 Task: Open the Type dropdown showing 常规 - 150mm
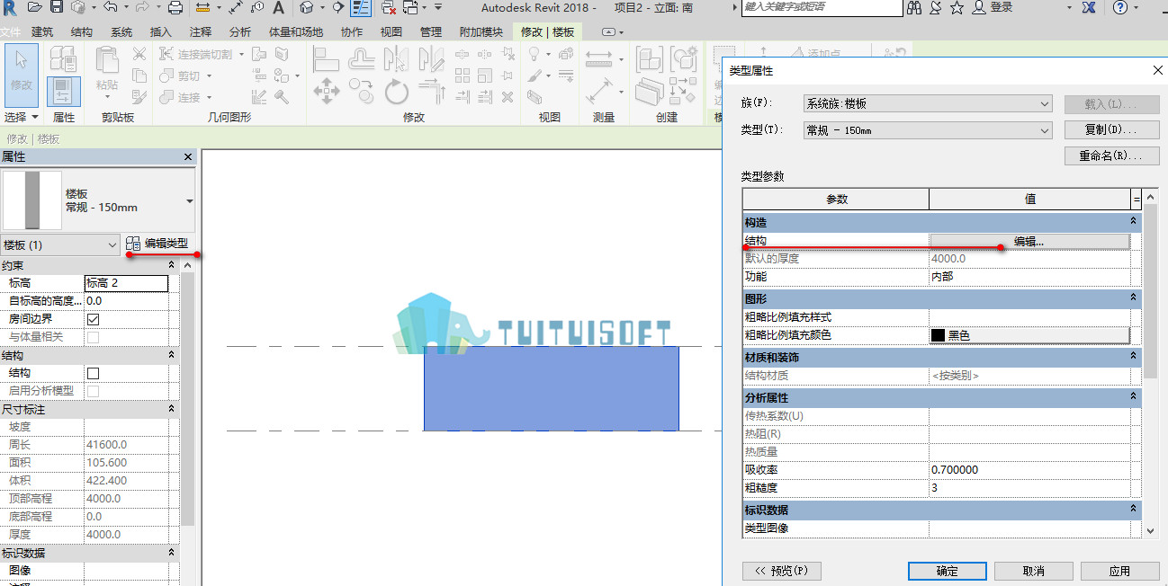click(928, 131)
